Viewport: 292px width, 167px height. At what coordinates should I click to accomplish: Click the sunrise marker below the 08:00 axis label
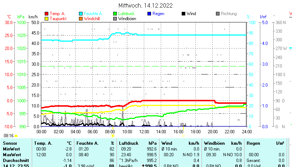click(x=112, y=136)
